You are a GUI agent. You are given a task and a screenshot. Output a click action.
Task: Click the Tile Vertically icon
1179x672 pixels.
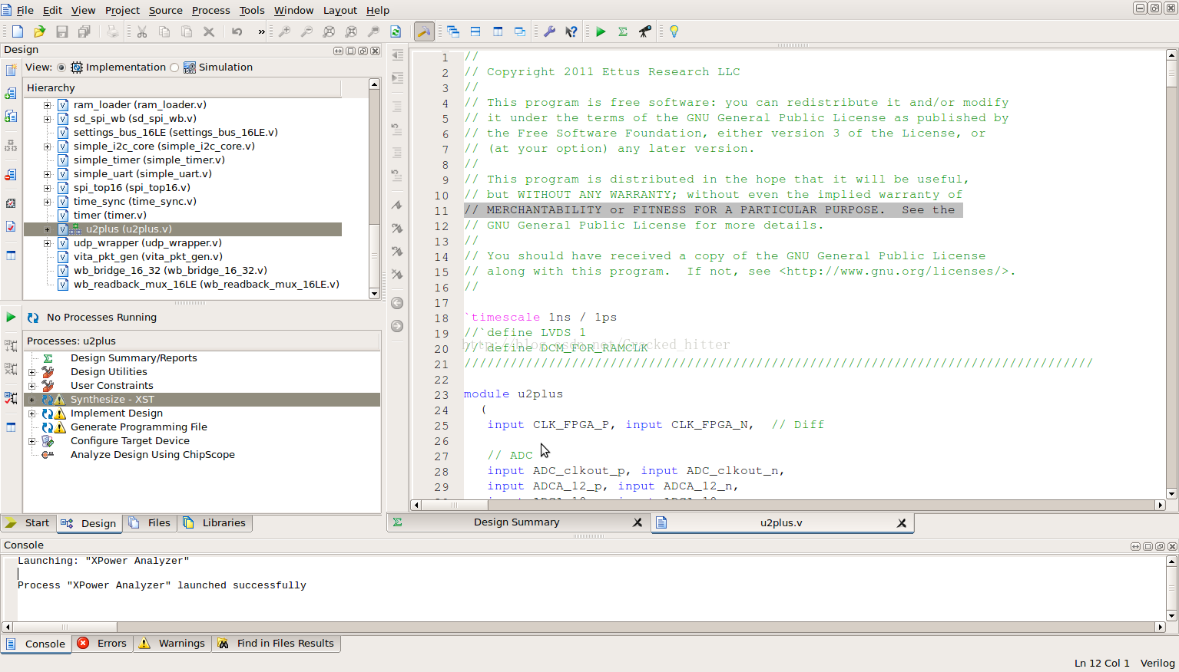498,31
